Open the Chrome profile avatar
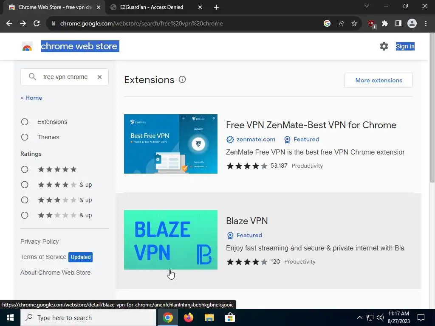Image resolution: width=435 pixels, height=326 pixels. coord(412,24)
